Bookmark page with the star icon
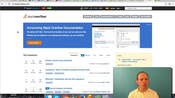The height and width of the screenshot is (98, 175). (x=166, y=4)
